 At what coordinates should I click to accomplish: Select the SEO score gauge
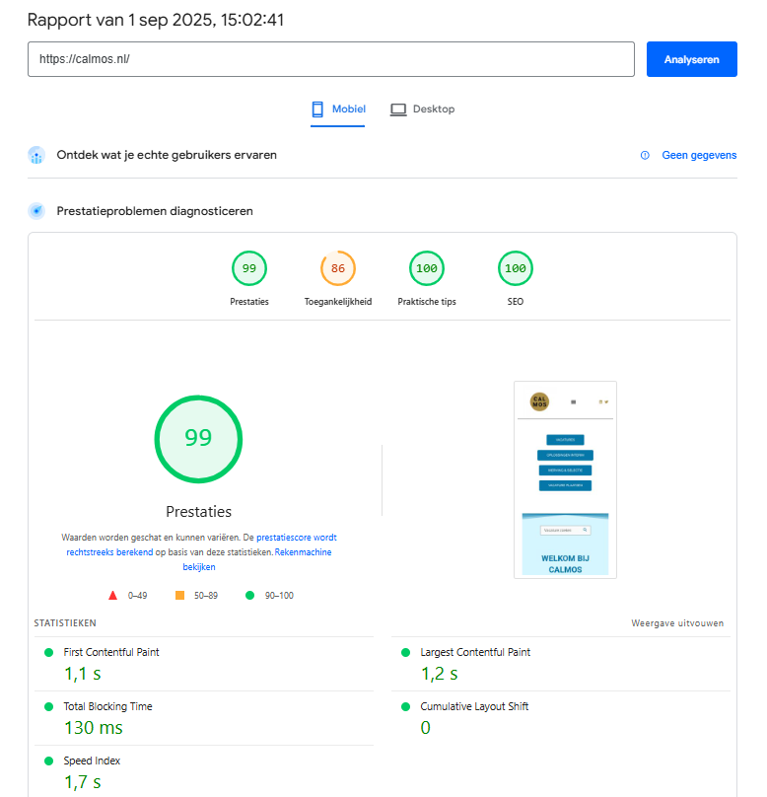pos(516,268)
